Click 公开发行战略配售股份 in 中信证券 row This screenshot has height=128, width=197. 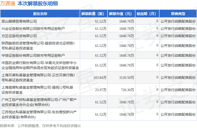point(178,55)
